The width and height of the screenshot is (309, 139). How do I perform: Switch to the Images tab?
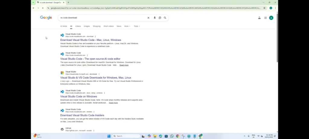pyautogui.click(x=87, y=26)
